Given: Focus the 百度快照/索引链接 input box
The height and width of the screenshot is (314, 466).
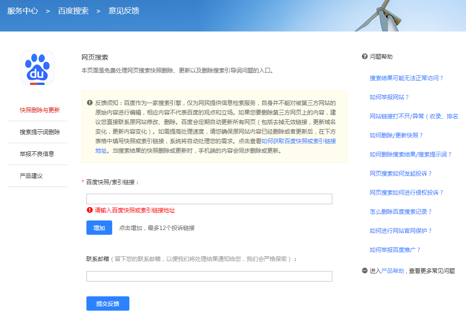Looking at the screenshot, I should 209,199.
